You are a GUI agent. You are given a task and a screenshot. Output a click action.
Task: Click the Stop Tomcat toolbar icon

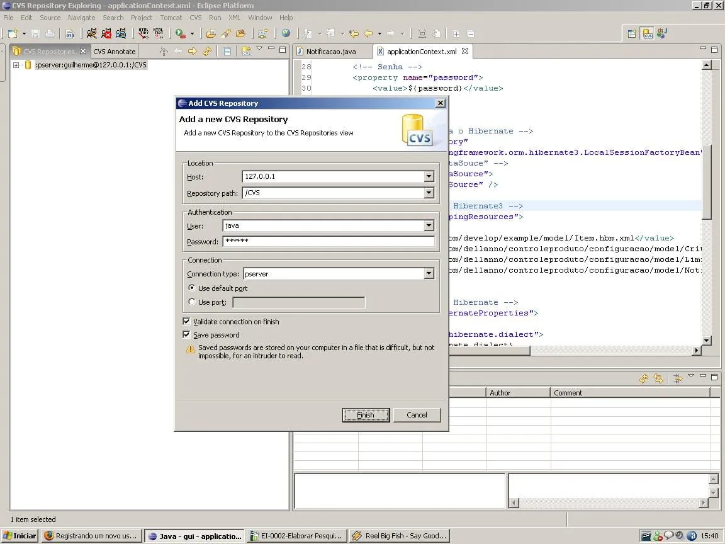106,33
